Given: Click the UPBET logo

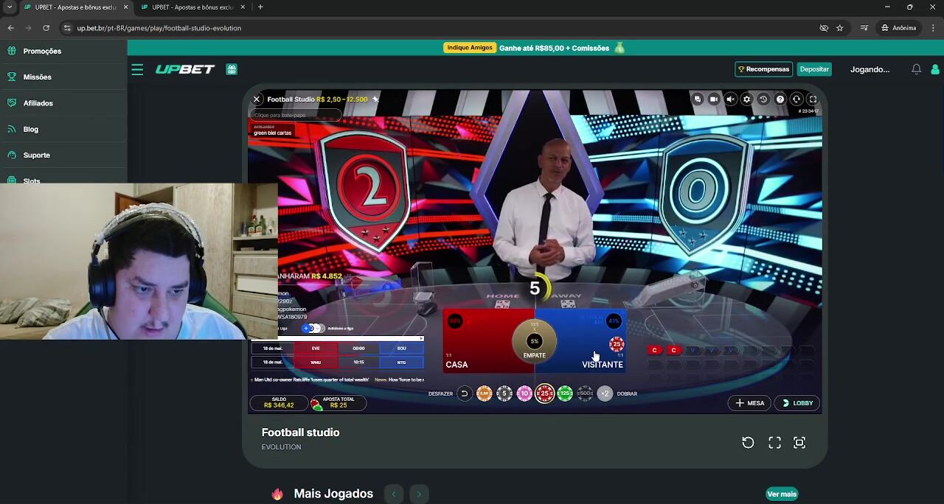Looking at the screenshot, I should [x=184, y=69].
